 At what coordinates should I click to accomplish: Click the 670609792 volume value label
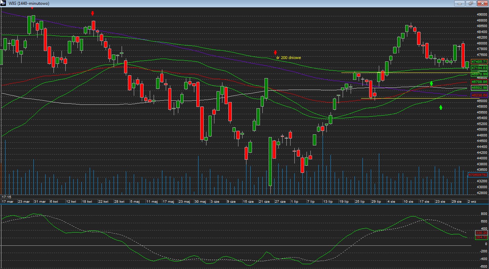point(478,175)
